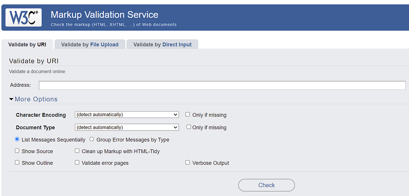Select the Validate by URI tab
The height and width of the screenshot is (196, 409).
(x=27, y=45)
